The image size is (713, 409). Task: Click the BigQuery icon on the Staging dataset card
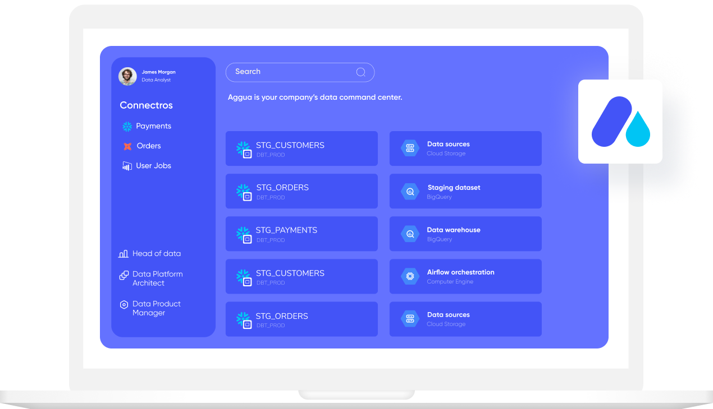410,192
